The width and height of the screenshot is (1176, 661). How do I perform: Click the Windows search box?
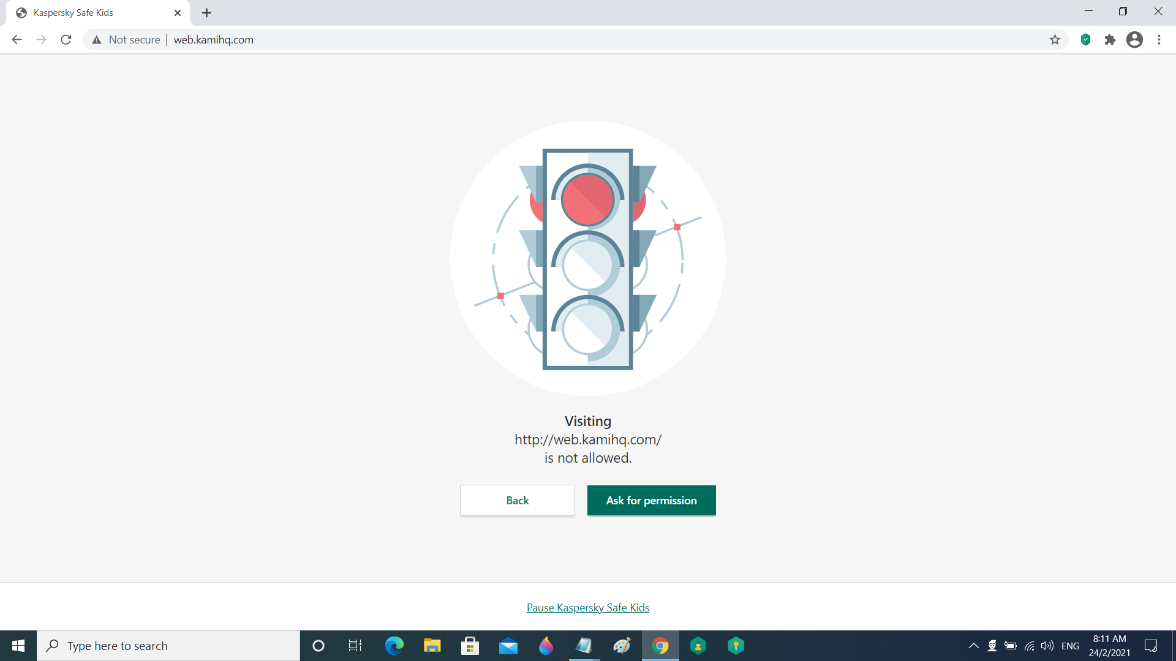tap(168, 646)
